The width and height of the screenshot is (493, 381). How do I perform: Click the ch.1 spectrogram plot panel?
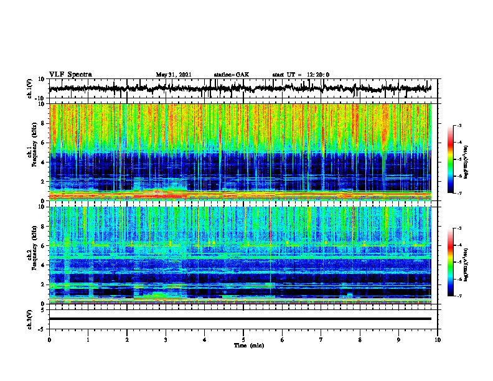(240, 152)
